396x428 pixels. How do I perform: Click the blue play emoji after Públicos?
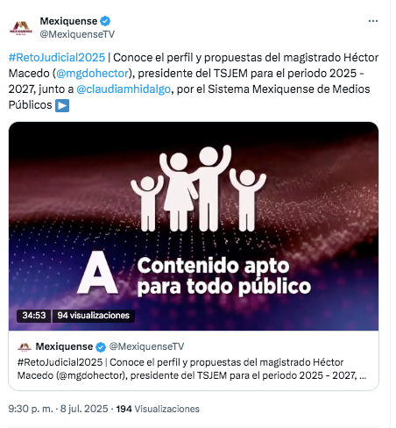point(62,105)
